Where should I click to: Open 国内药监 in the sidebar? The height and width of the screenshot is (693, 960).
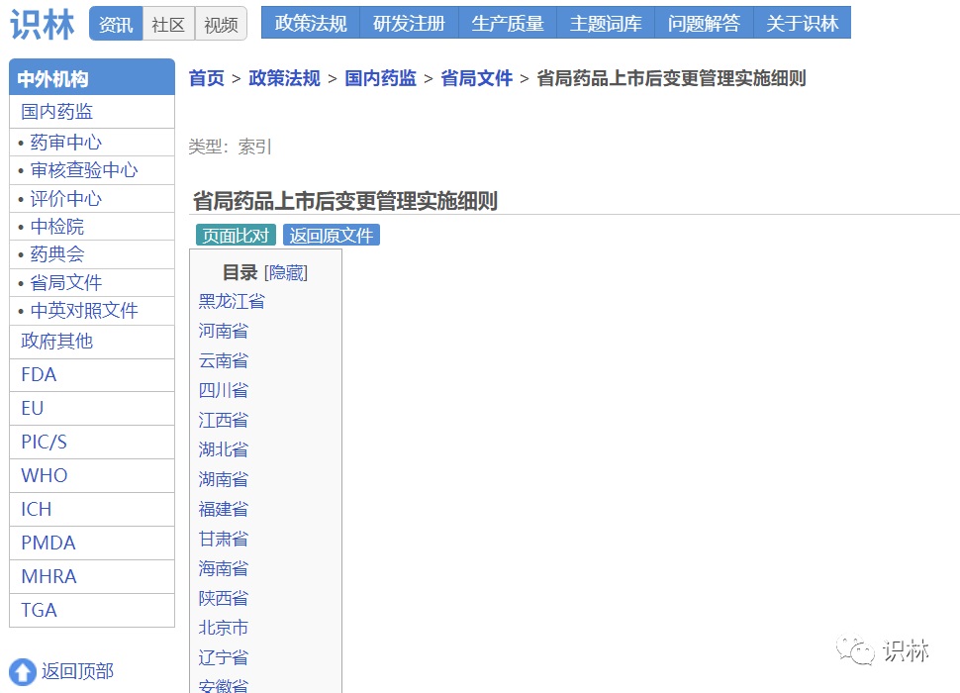(92, 112)
